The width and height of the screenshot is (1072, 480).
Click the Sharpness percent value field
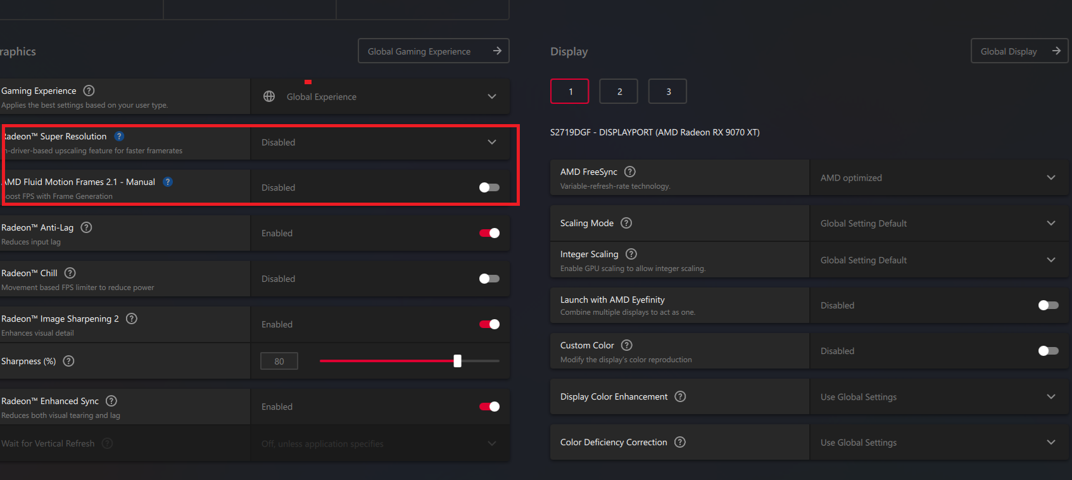click(x=279, y=362)
